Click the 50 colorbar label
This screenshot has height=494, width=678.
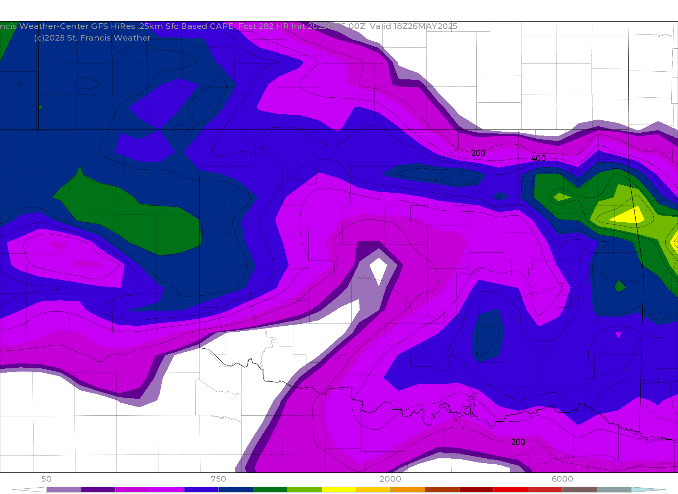click(46, 479)
